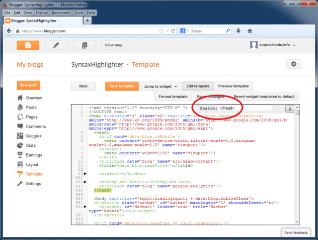Click the Stats pie chart icon
Image resolution: width=318 pixels, height=240 pixels.
(x=20, y=145)
